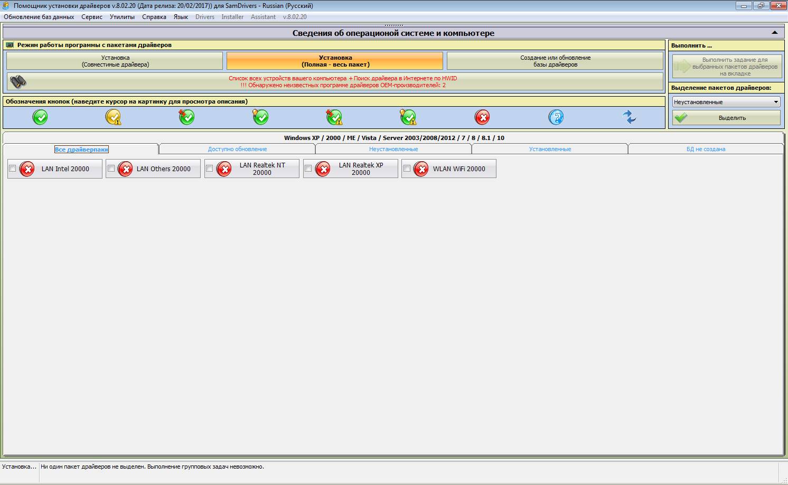
Task: Click the Установка... status bar cell
Action: coord(20,467)
